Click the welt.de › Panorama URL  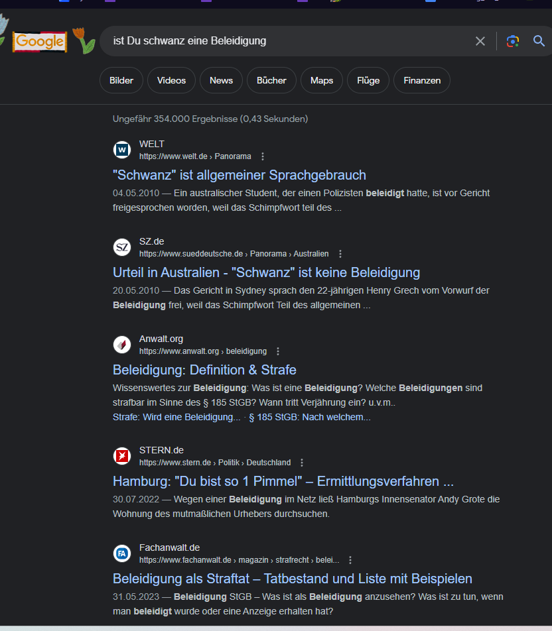195,156
